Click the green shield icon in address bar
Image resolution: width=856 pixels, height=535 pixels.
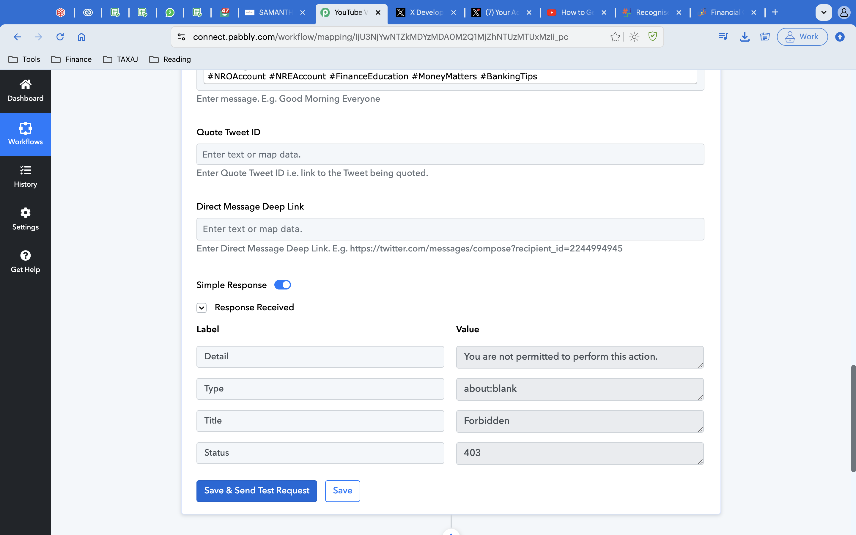pos(653,37)
